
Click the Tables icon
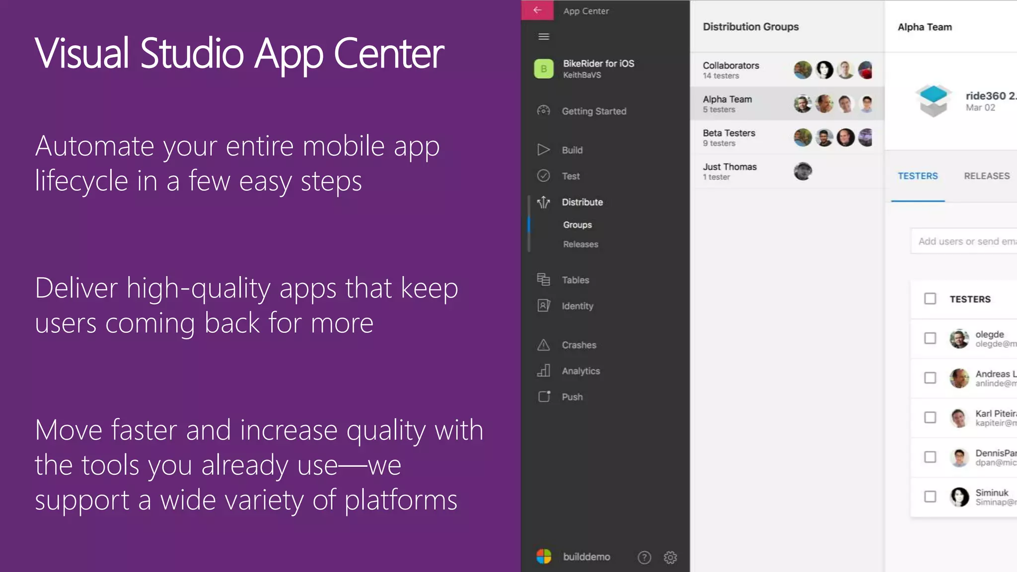[544, 280]
